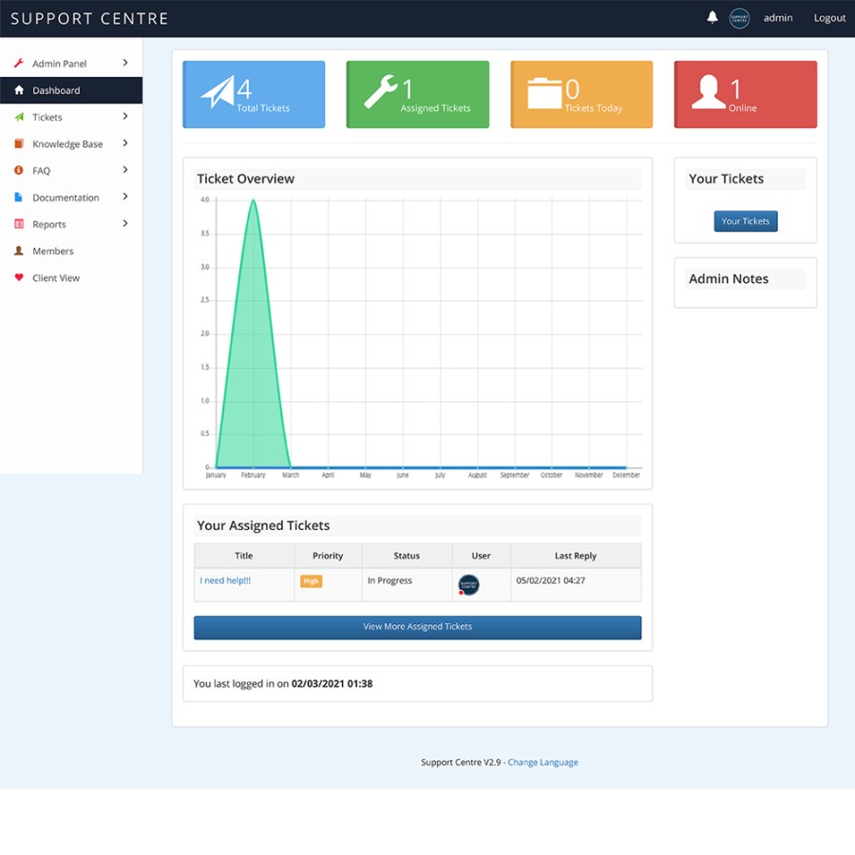Select the heart icon next to Client View
This screenshot has height=855, width=855.
click(19, 277)
